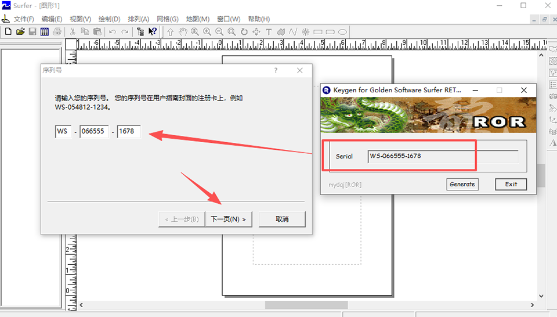
Task: Select the Rounded Rectangle drawing tool
Action: tap(330, 32)
